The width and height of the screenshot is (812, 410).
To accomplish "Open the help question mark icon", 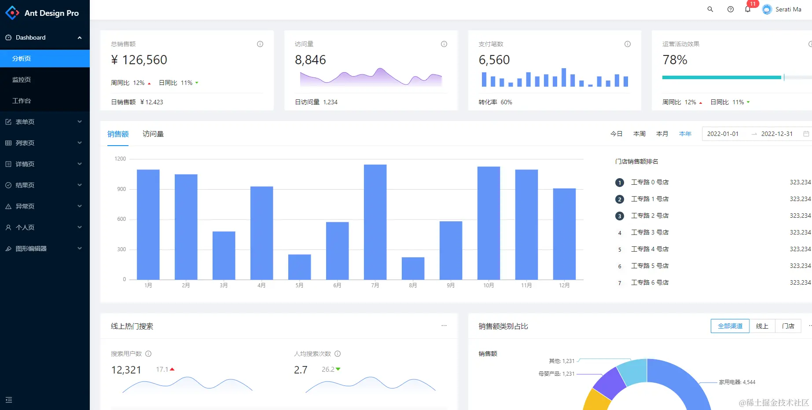I will [x=731, y=9].
